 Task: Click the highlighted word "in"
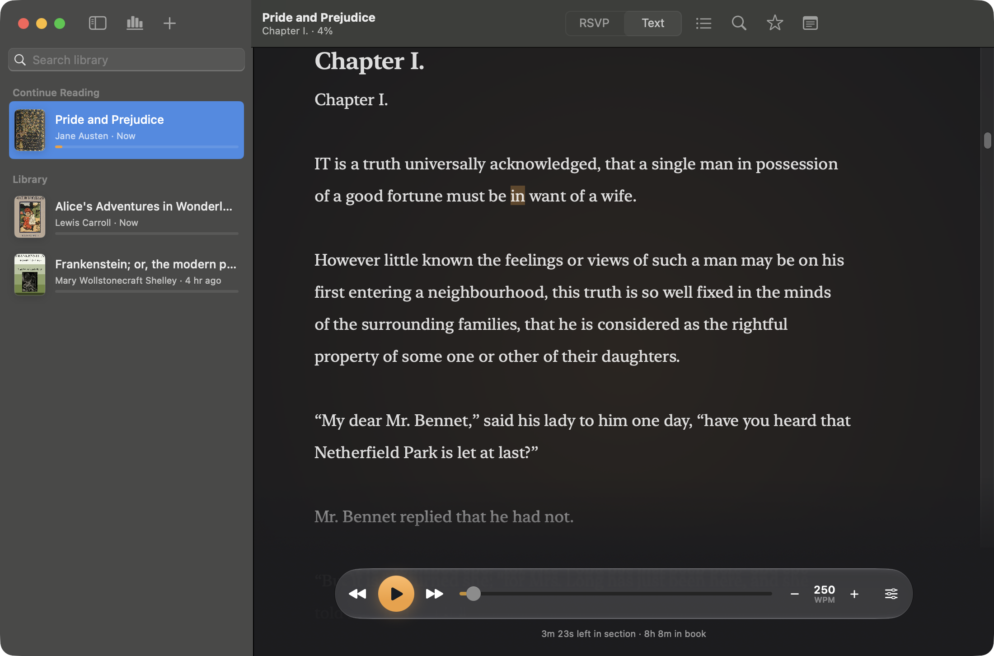(517, 196)
